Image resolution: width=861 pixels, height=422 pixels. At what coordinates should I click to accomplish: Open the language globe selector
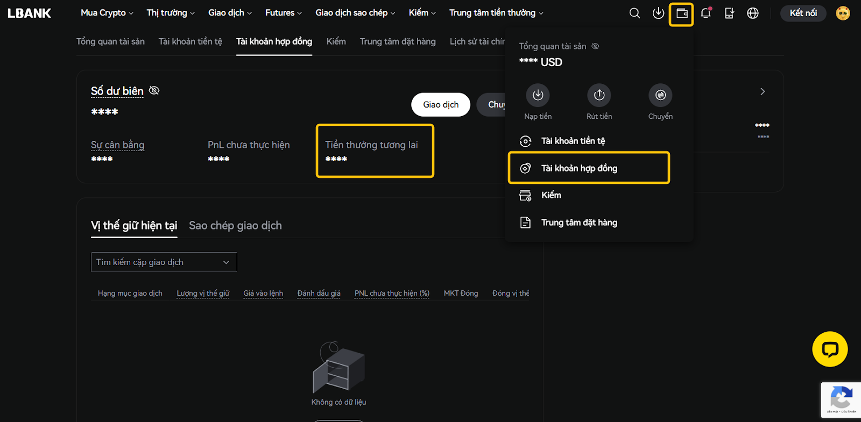(x=753, y=13)
